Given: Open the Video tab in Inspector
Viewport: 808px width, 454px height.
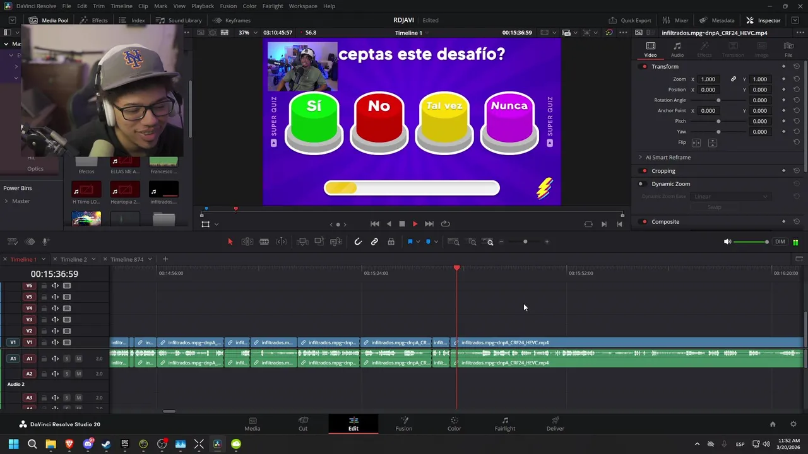Looking at the screenshot, I should click(650, 50).
